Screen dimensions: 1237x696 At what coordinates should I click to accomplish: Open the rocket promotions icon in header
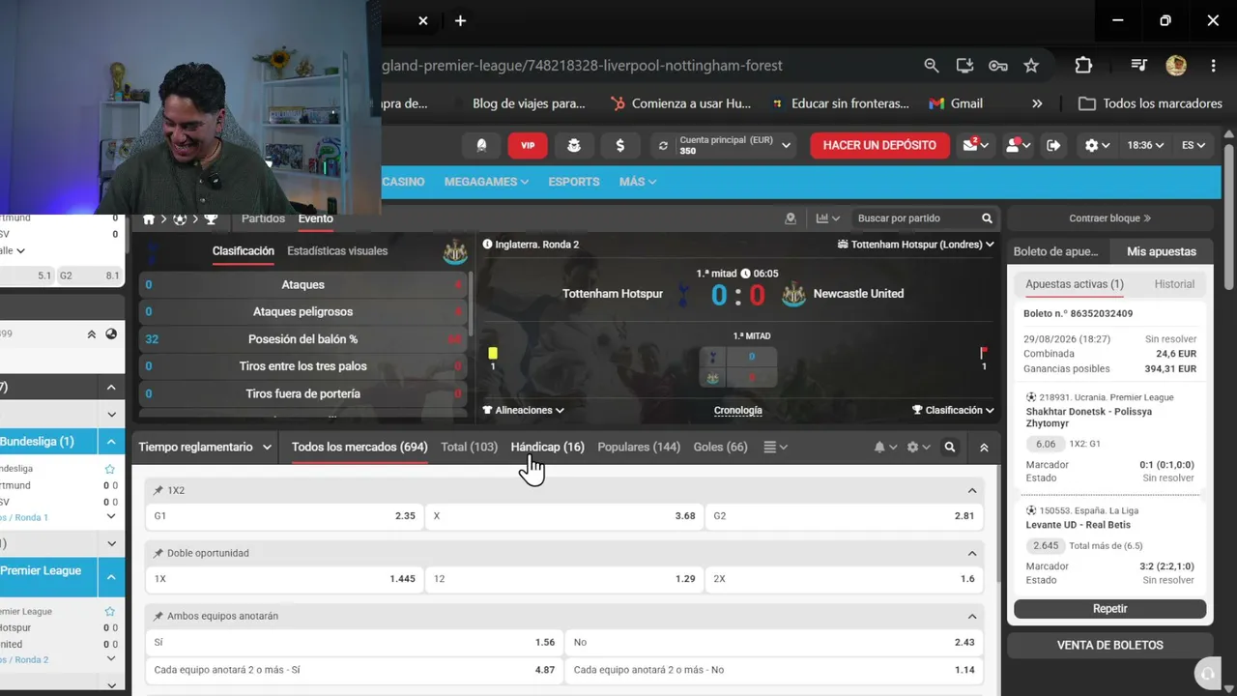tap(481, 145)
